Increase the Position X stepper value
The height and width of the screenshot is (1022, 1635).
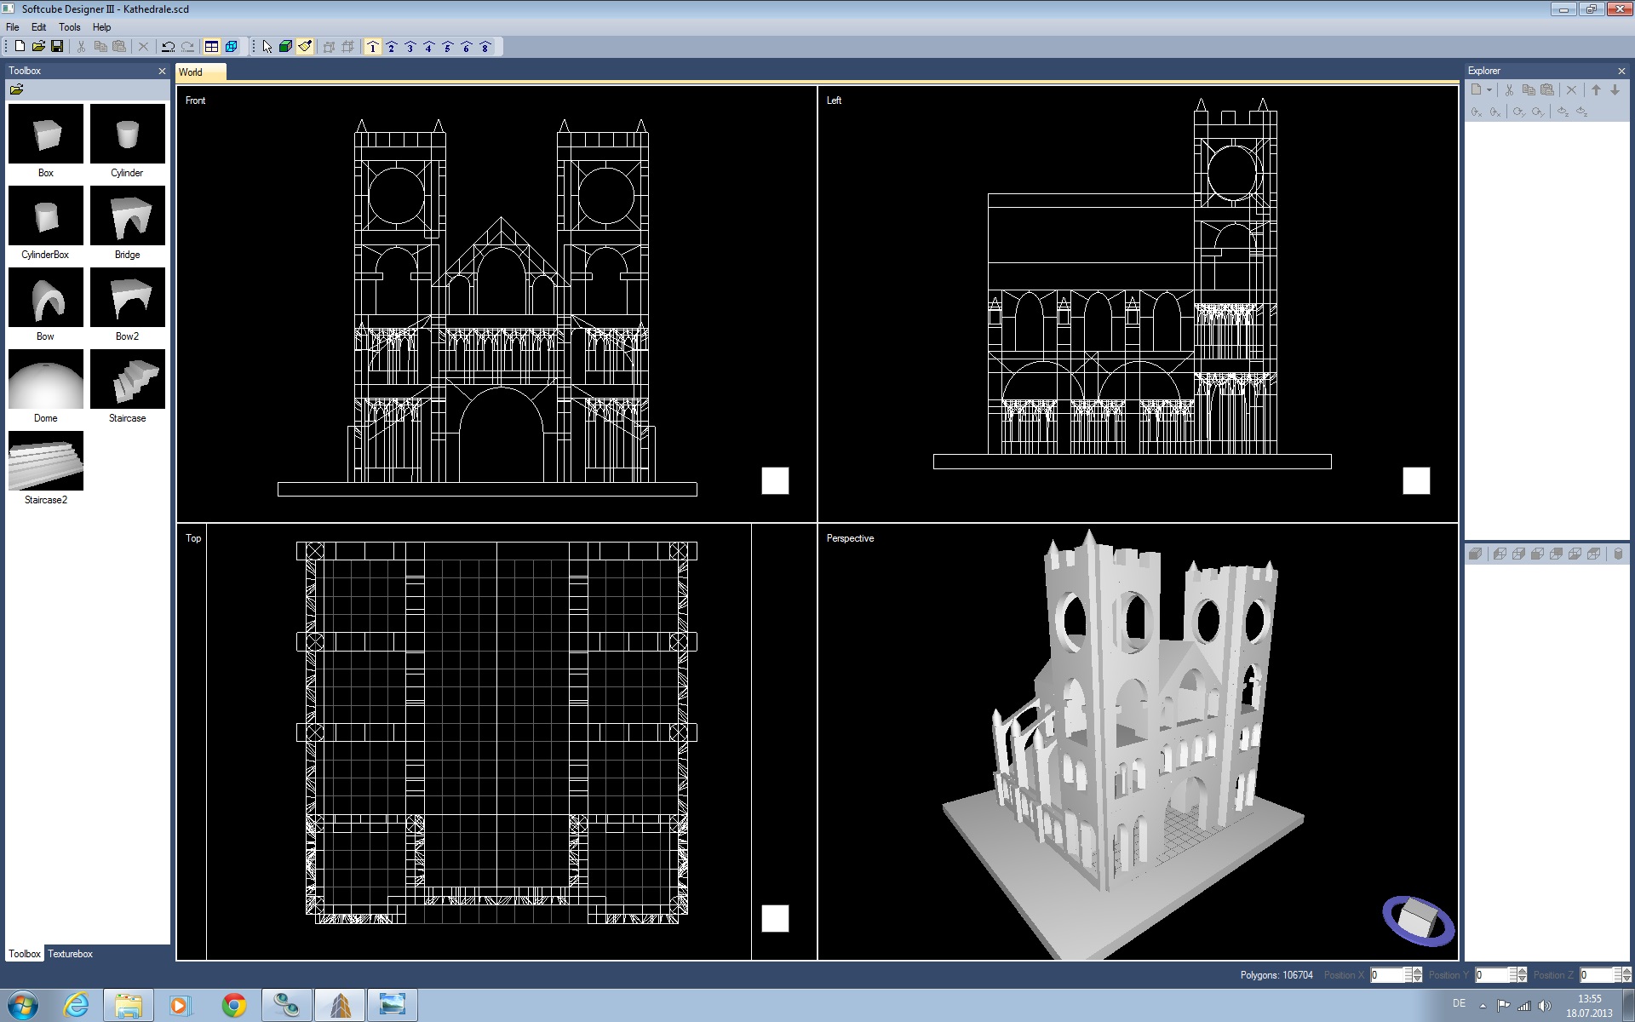tap(1417, 971)
